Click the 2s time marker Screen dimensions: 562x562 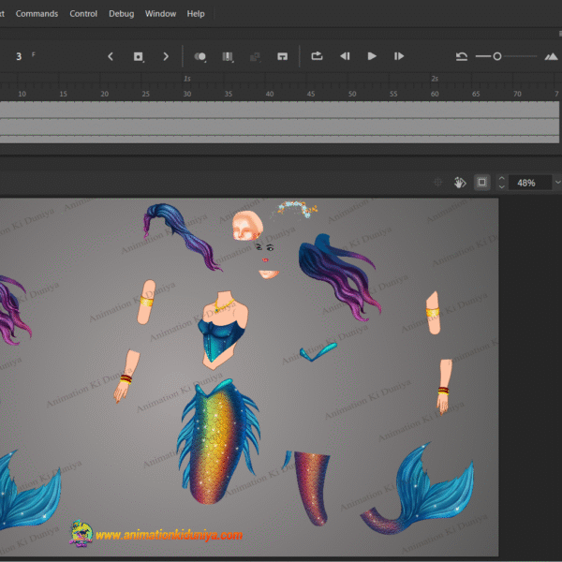click(435, 79)
